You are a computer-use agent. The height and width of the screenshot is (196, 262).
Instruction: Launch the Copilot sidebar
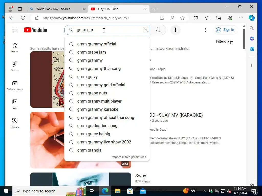click(x=252, y=18)
